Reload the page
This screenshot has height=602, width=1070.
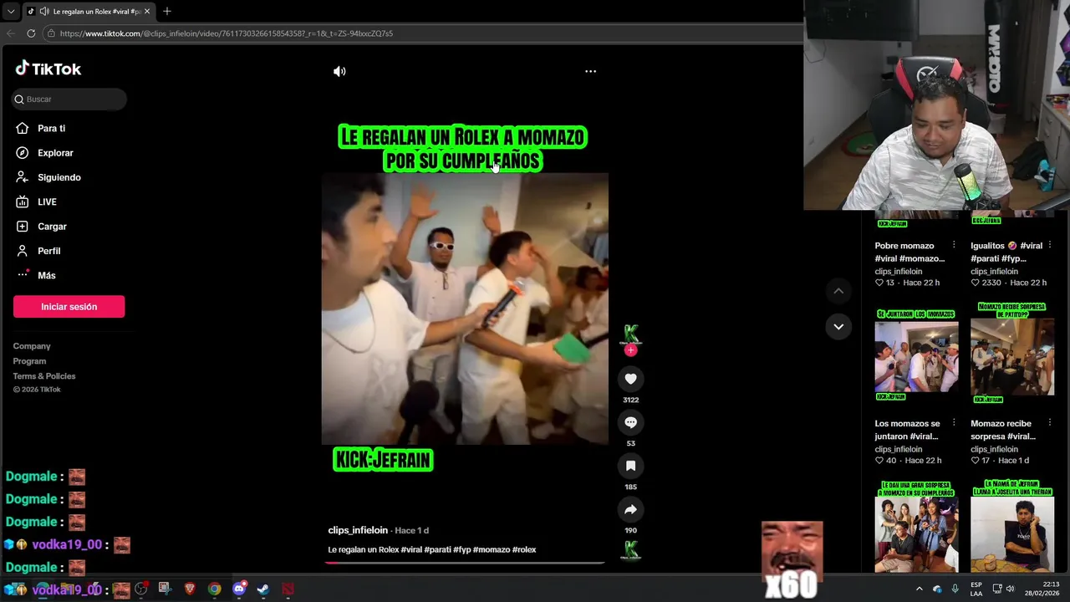(x=31, y=33)
